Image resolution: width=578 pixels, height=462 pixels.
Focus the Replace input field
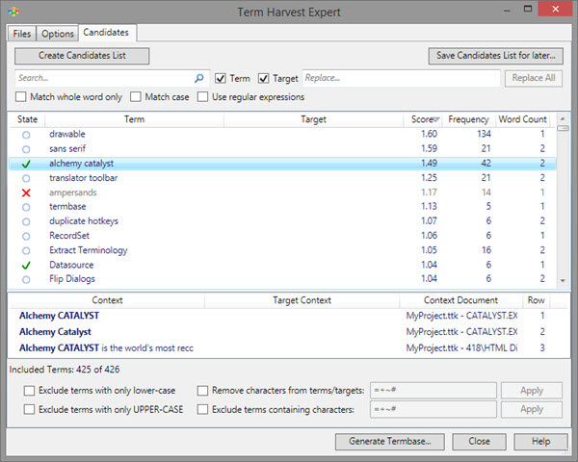[401, 78]
